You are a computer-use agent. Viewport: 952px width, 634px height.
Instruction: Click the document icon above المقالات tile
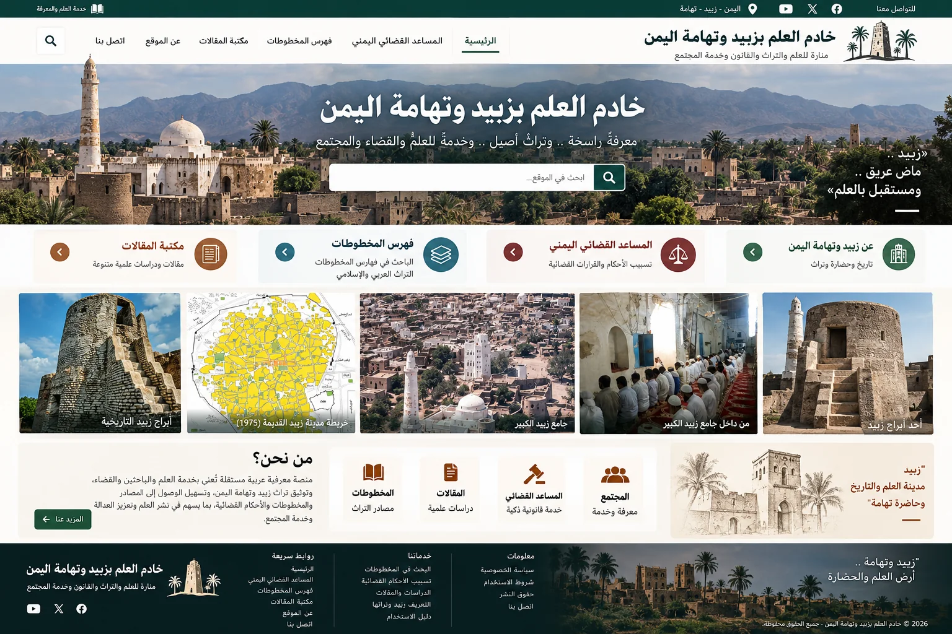(x=451, y=472)
